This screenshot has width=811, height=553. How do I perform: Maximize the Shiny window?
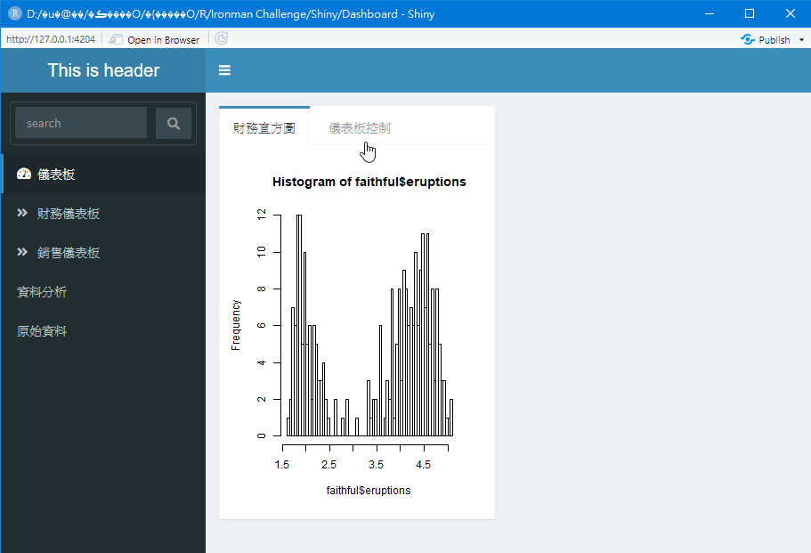750,14
